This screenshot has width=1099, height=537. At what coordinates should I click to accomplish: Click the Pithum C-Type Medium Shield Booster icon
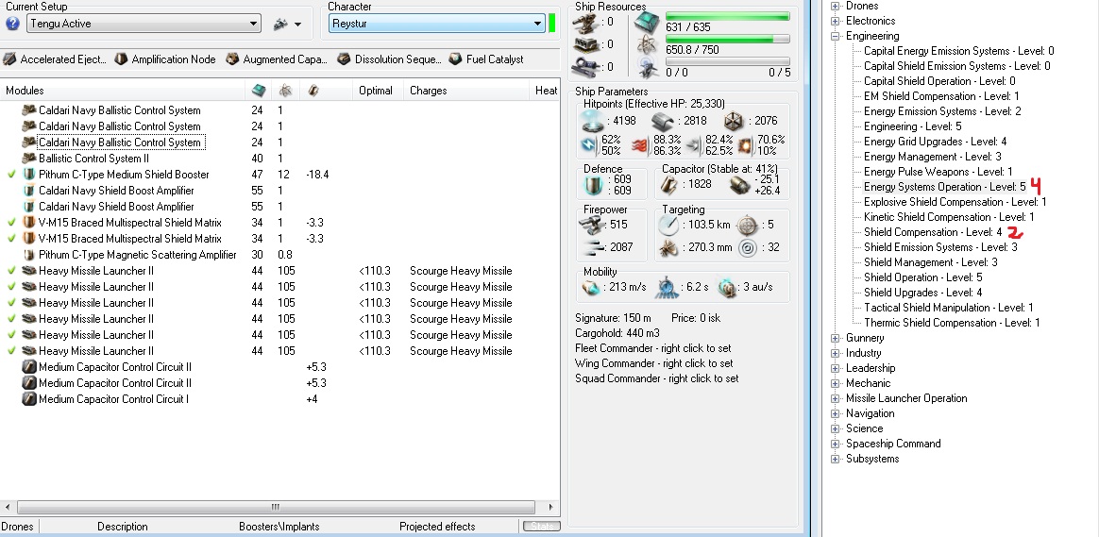click(x=28, y=174)
